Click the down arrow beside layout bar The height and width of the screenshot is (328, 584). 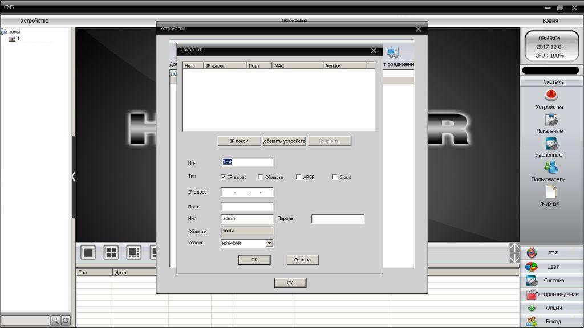pos(514,258)
